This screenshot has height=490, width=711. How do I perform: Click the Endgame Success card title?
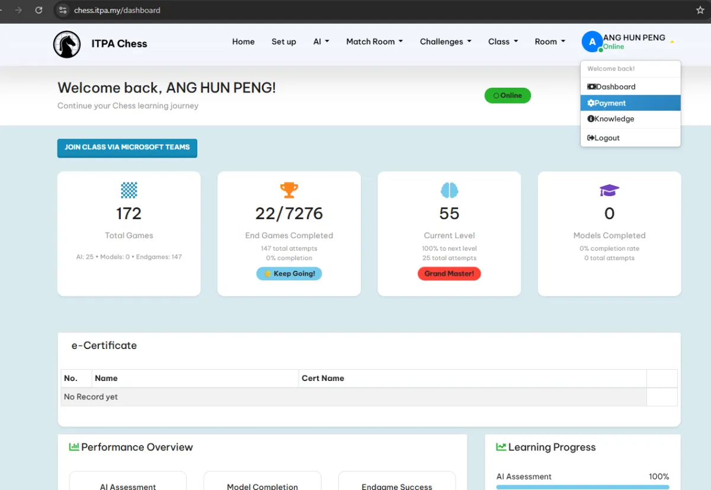point(397,486)
